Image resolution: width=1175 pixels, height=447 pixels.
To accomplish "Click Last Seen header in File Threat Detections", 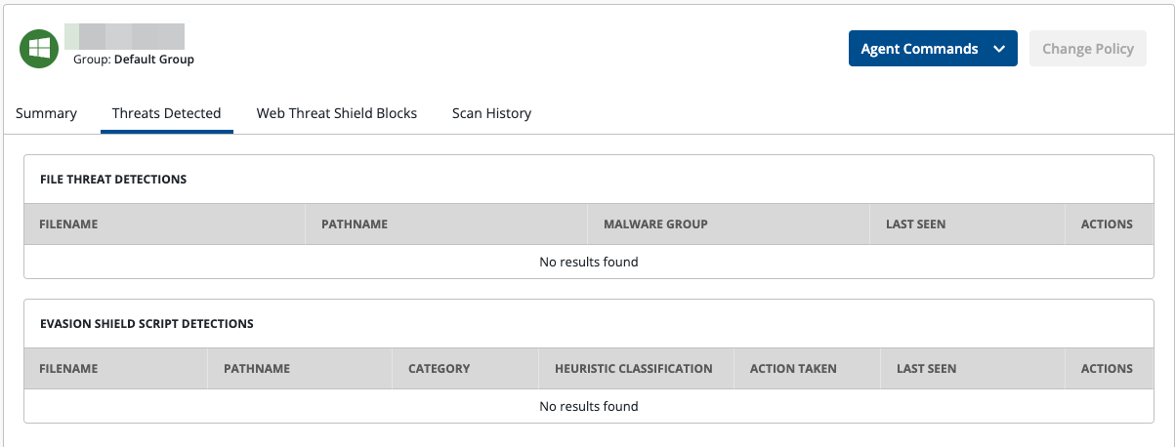I will (x=915, y=224).
